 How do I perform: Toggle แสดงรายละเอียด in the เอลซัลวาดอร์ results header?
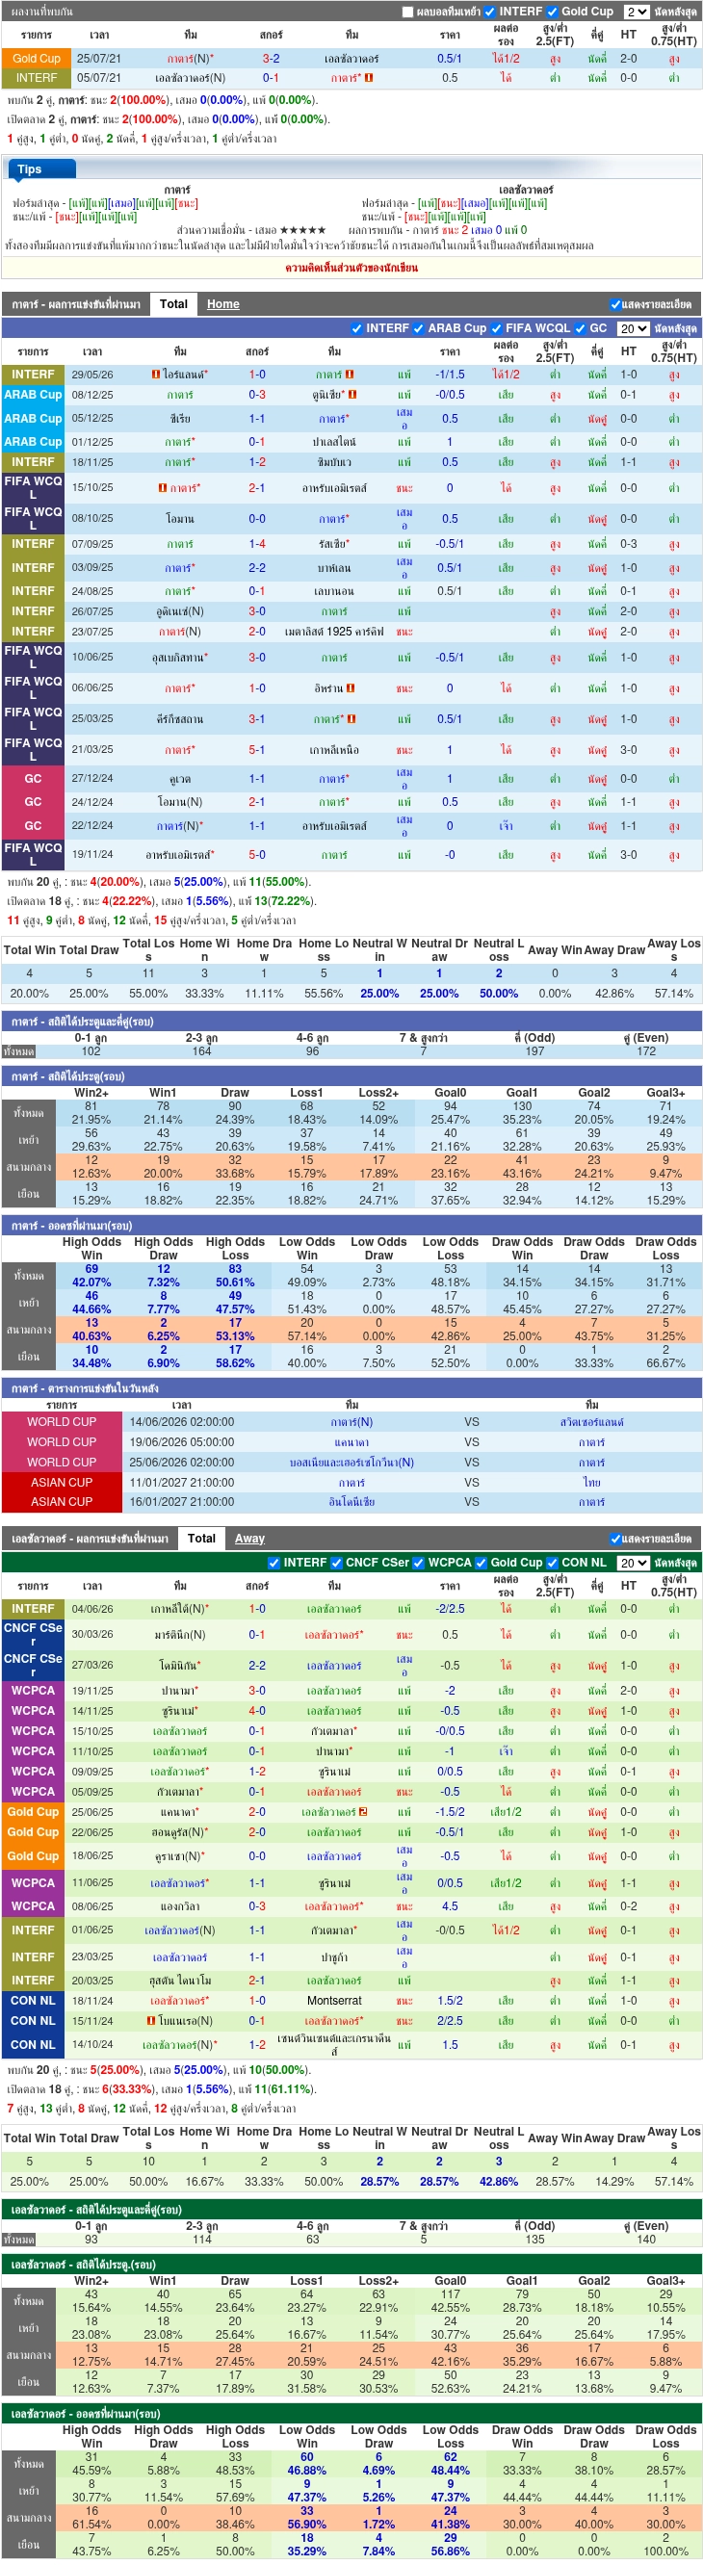tap(614, 1539)
